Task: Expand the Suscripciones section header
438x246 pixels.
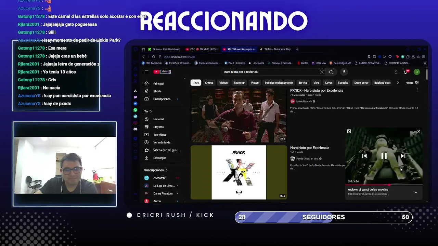Action: pyautogui.click(x=156, y=170)
